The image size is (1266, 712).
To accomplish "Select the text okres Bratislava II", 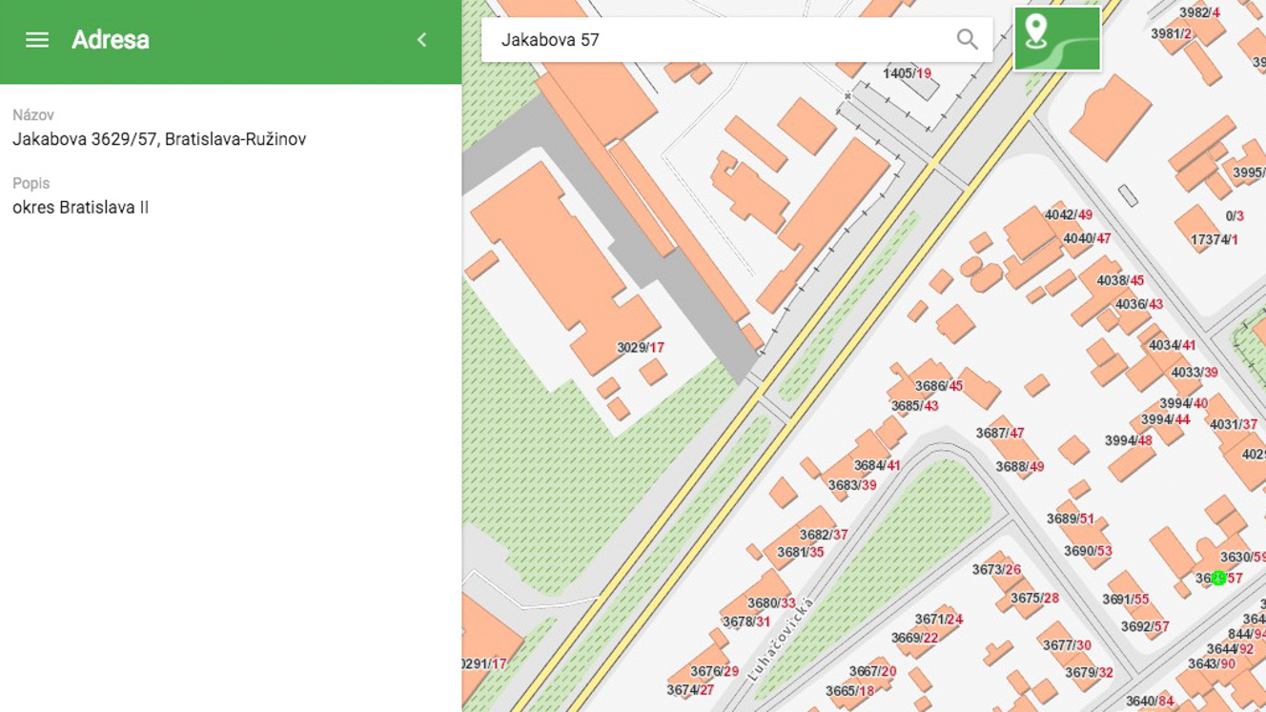I will point(80,208).
